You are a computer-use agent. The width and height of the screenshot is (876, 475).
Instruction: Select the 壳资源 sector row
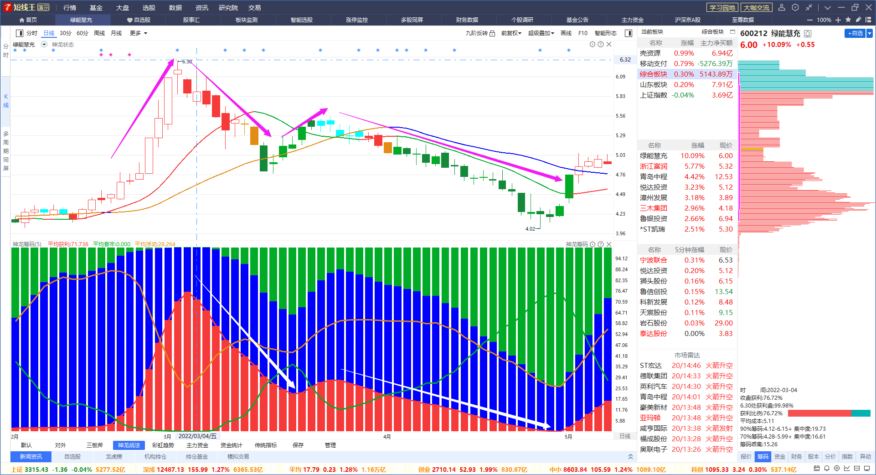coord(686,53)
